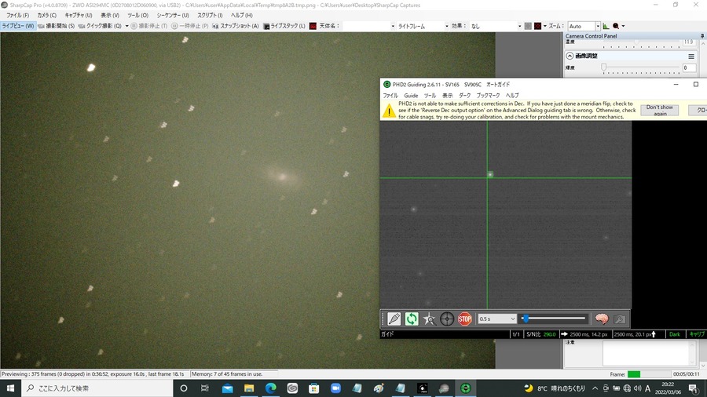Open Microsoft Store from the taskbar
The image size is (707, 397).
coord(313,388)
